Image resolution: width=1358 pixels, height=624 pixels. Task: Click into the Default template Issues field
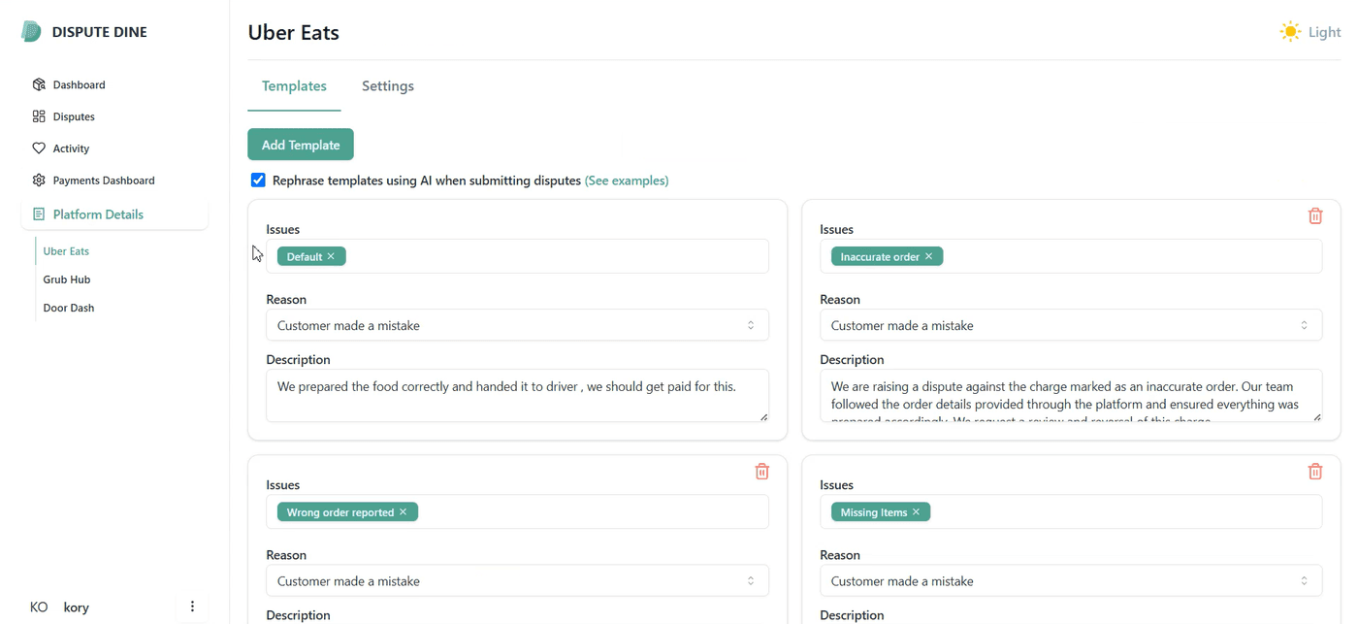[517, 256]
